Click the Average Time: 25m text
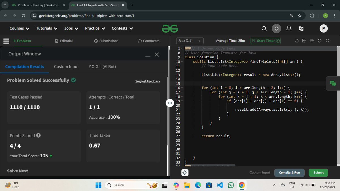This screenshot has height=191, width=340. 230,41
